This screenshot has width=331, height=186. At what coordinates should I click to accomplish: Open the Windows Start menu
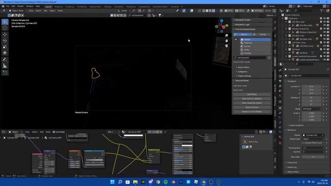pos(113,182)
